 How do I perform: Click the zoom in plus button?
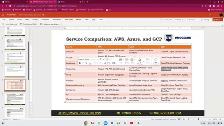click(210, 119)
